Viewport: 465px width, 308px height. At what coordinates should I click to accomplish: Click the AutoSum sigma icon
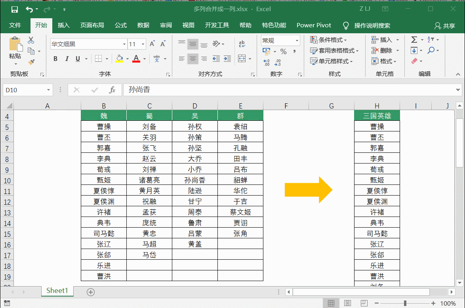point(414,40)
